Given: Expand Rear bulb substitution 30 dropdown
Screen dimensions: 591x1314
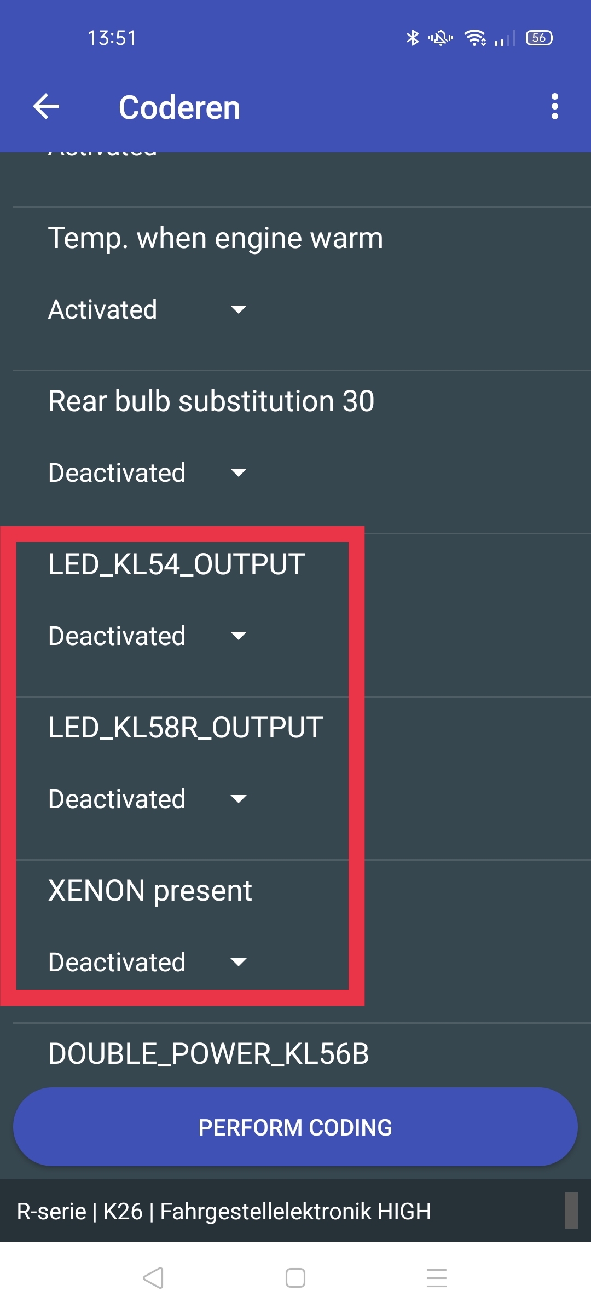Looking at the screenshot, I should click(x=148, y=472).
